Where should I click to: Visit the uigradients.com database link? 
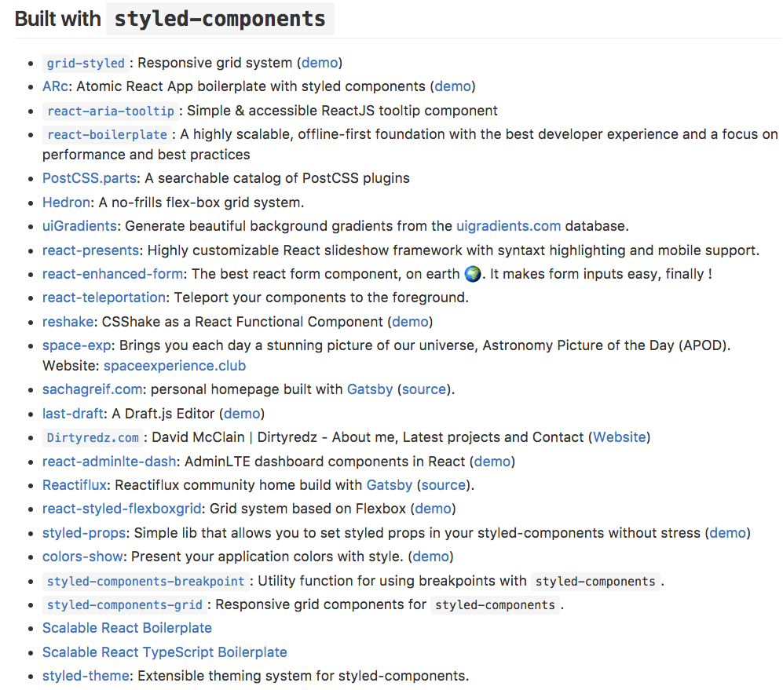pos(508,226)
